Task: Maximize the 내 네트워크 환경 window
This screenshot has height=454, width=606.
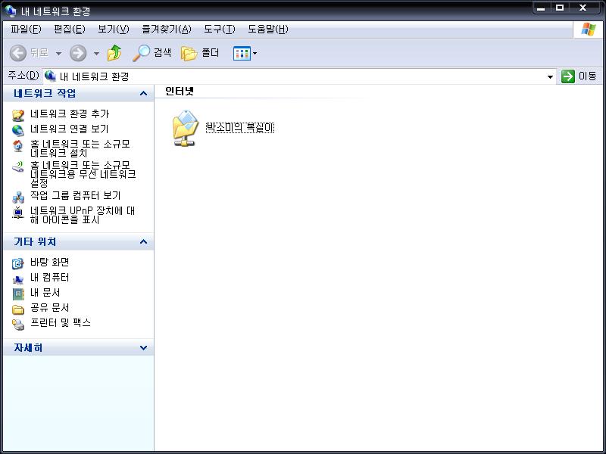Action: coord(559,8)
